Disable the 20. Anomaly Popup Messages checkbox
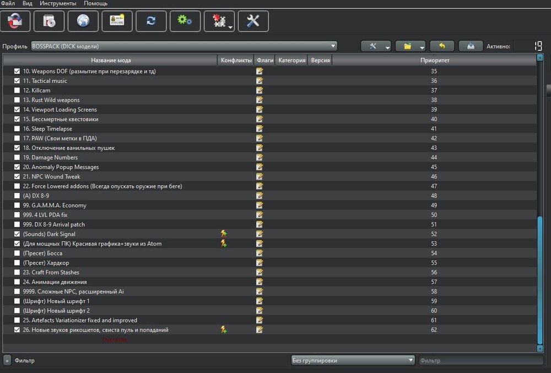 click(17, 167)
